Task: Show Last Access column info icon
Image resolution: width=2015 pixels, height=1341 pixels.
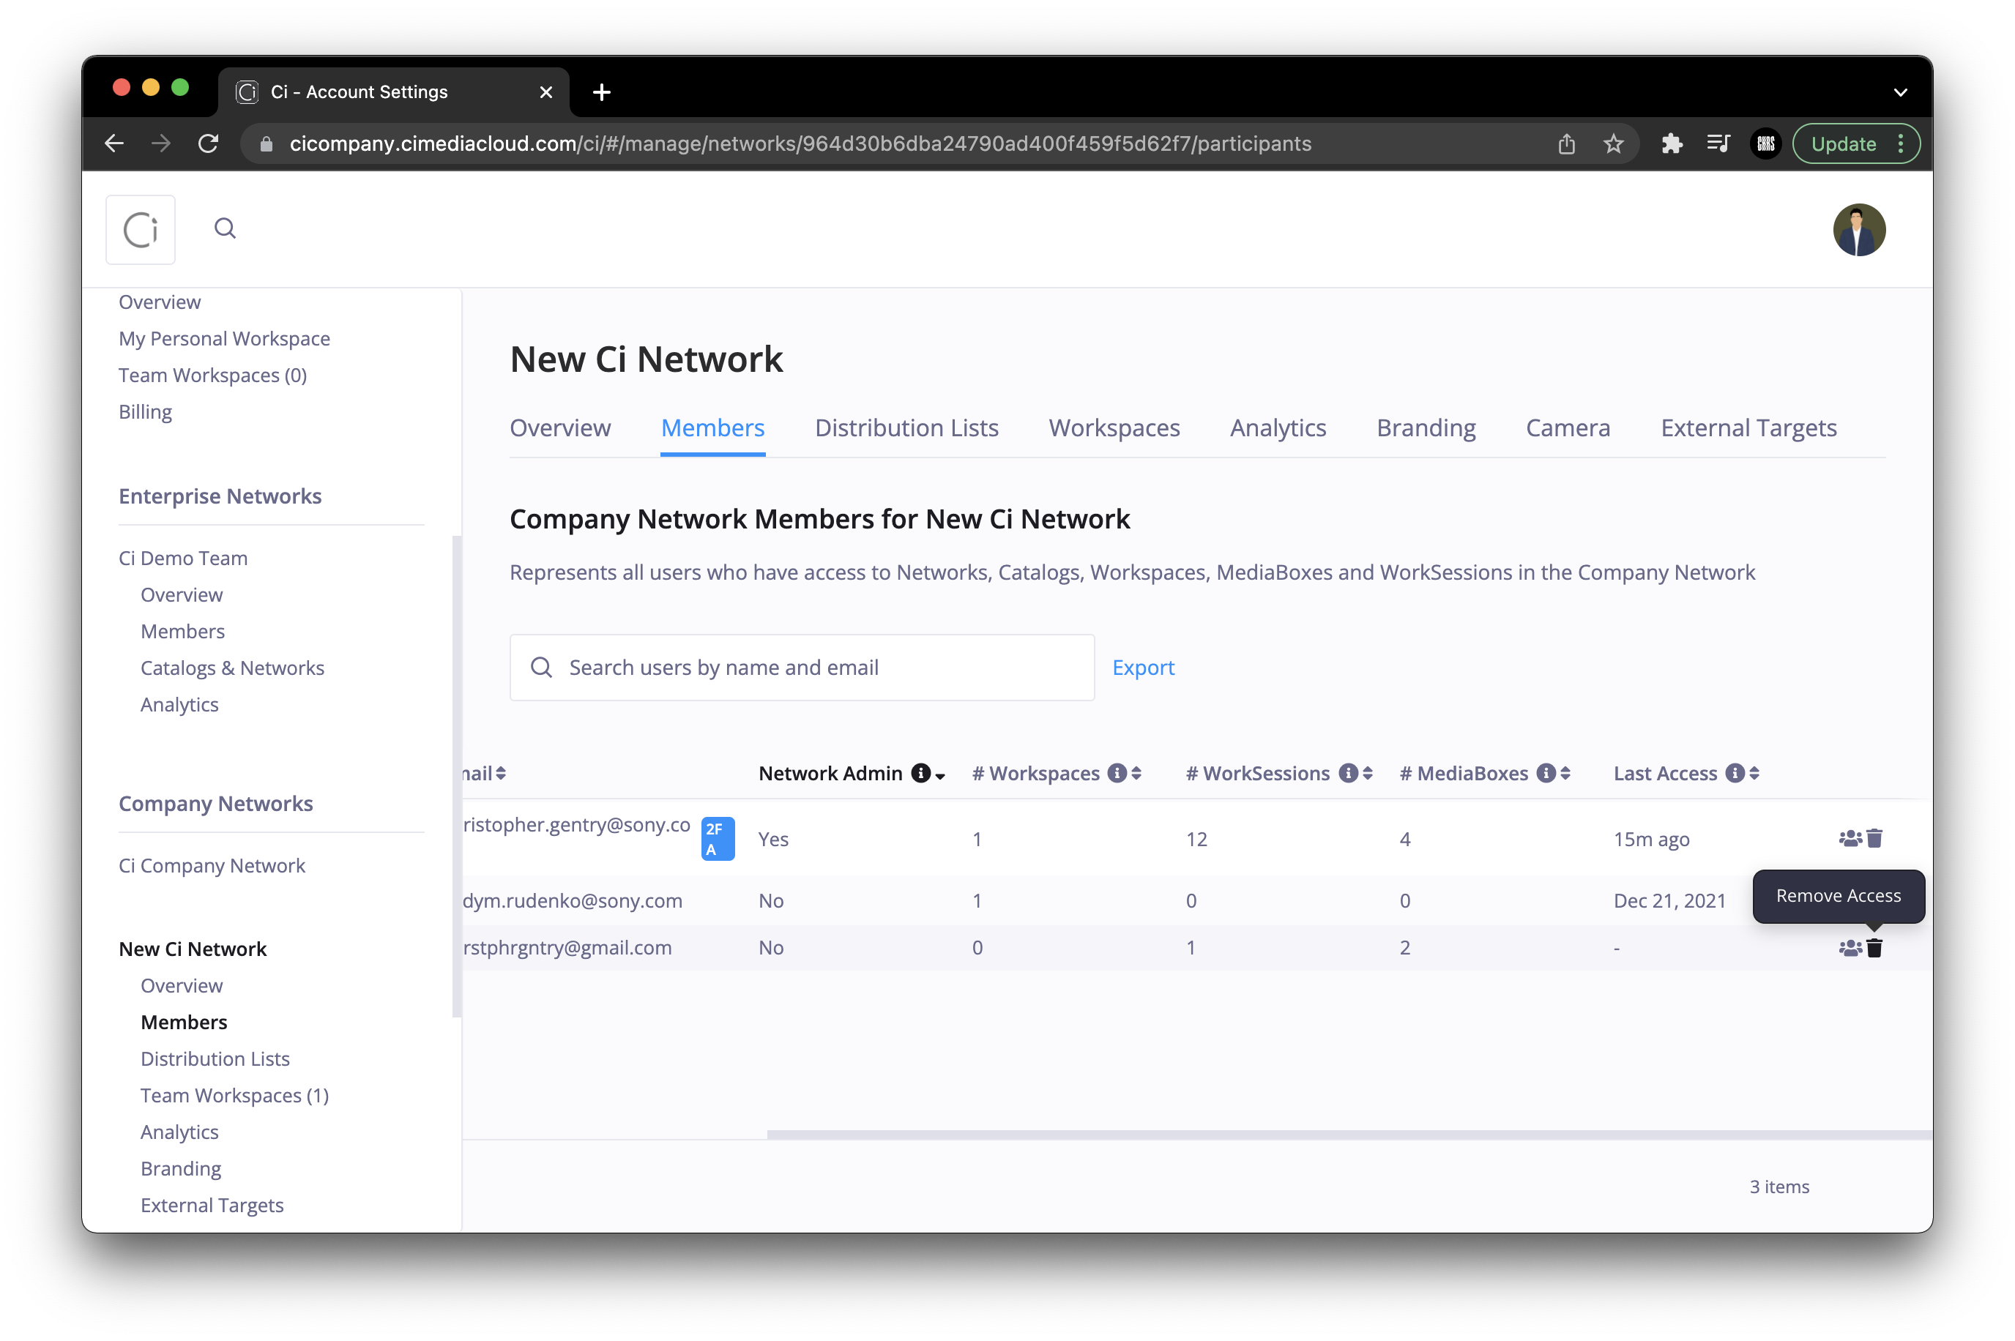Action: (1735, 773)
